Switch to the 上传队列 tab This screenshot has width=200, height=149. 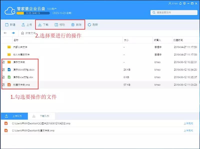pos(14,116)
